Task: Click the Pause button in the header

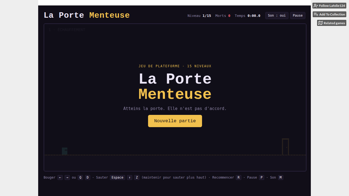Action: 298,16
